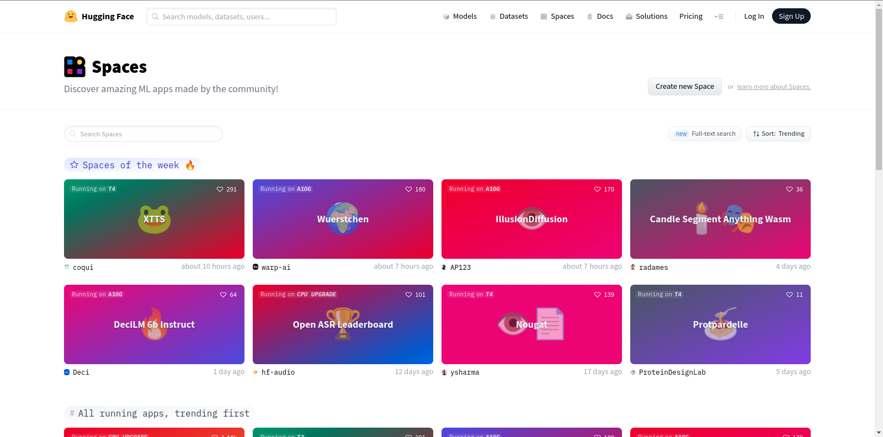
Task: Click the magnifier icon in Search Spaces box
Action: pos(73,134)
